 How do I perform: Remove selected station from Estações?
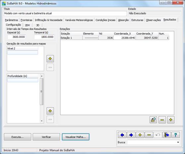(x=162, y=120)
